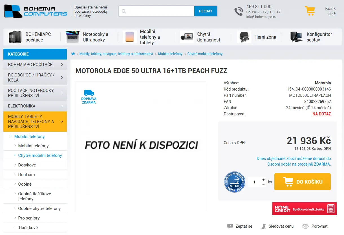344x235 pixels.
Task: Click the KATEGORIE sidebar header
Action: click(35, 54)
